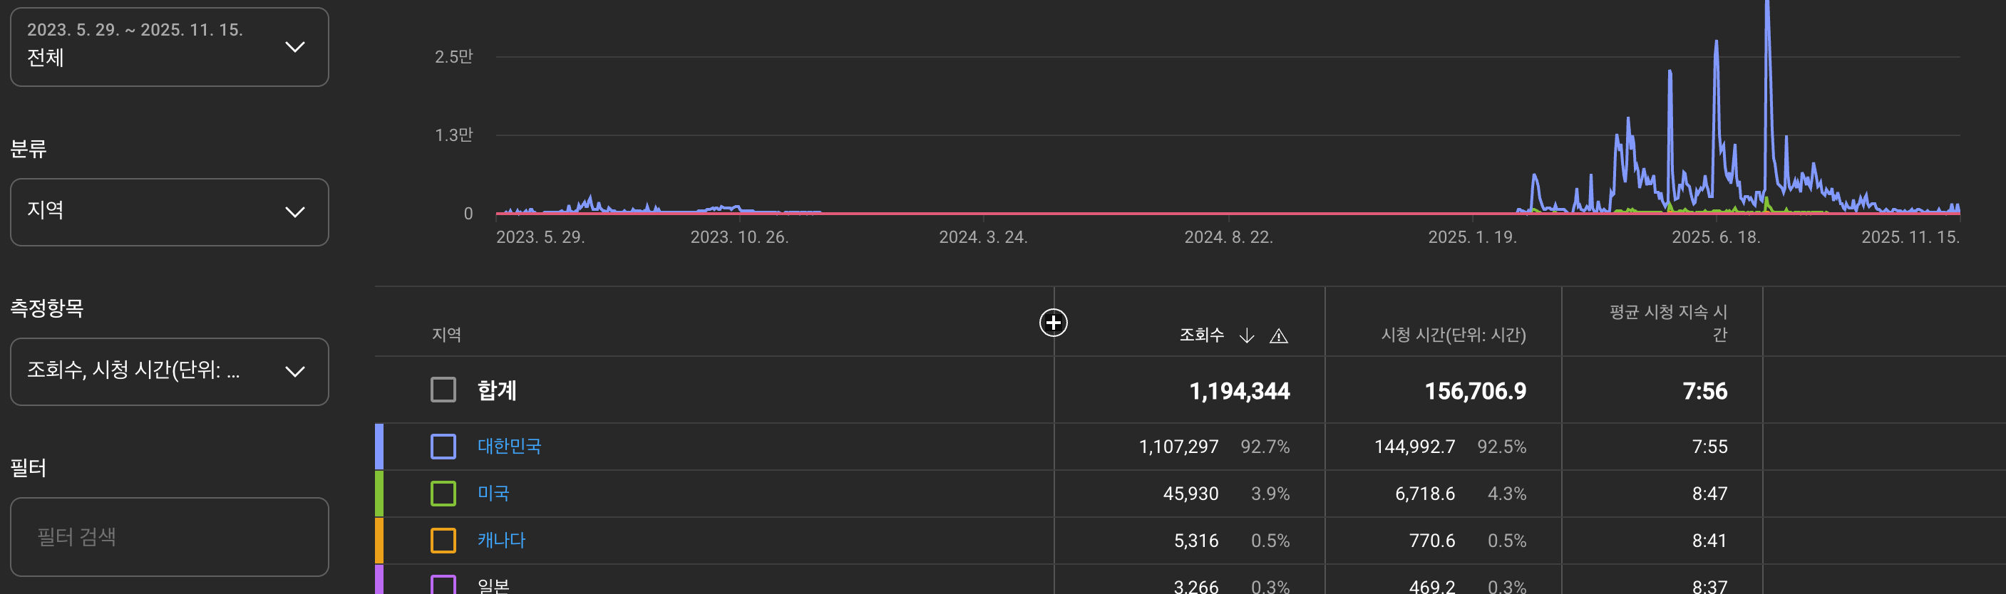Click the plus icon to add metric column
The image size is (2006, 594).
coord(1053,323)
